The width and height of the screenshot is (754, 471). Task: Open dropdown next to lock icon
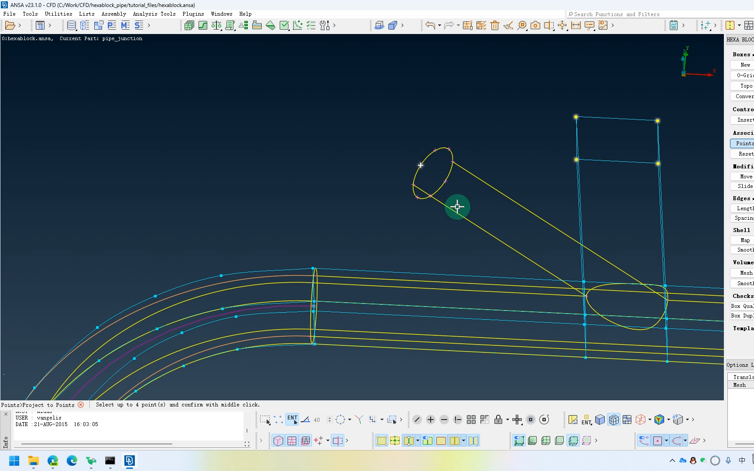(x=507, y=420)
